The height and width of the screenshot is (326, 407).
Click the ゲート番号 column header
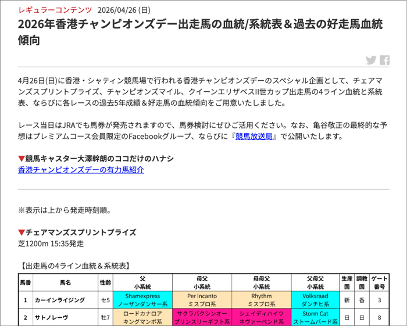point(380,282)
